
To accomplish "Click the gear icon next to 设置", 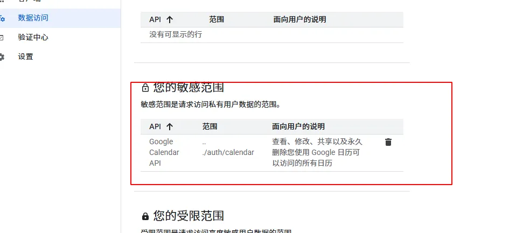I will (x=2, y=57).
